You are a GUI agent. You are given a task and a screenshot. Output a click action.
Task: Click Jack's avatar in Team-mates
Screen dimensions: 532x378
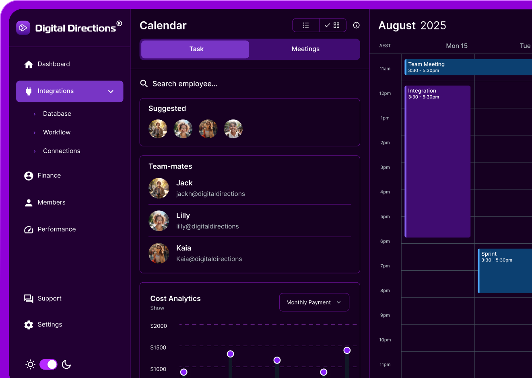[x=159, y=188]
